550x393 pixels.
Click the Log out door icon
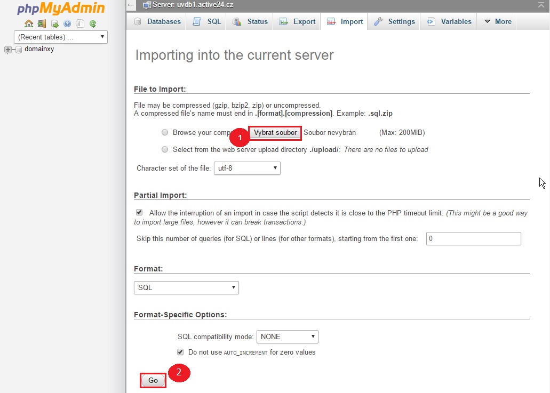(42, 24)
